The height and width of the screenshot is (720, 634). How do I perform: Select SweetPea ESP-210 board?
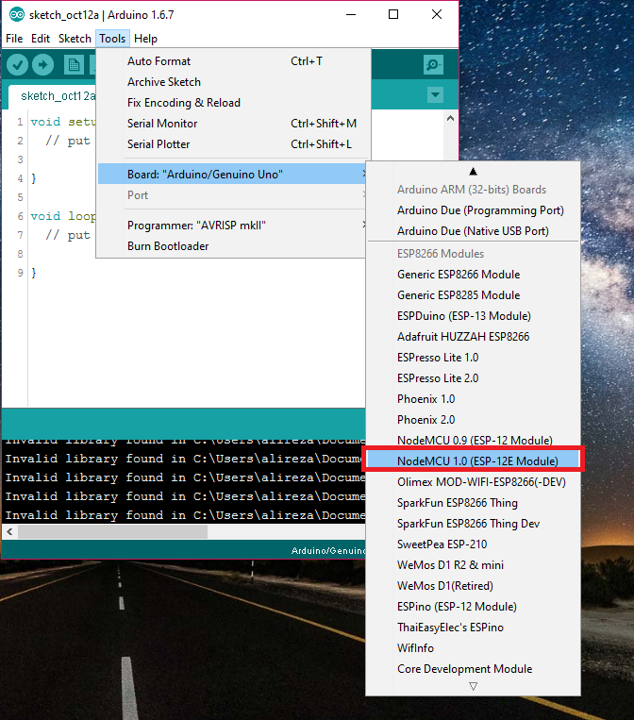click(x=473, y=544)
